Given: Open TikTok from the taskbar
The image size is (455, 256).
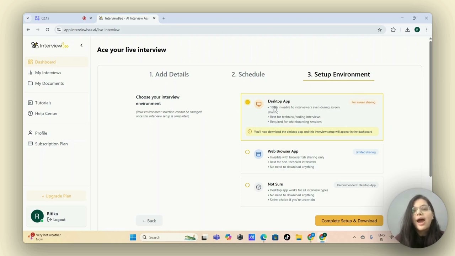Looking at the screenshot, I should 287,237.
